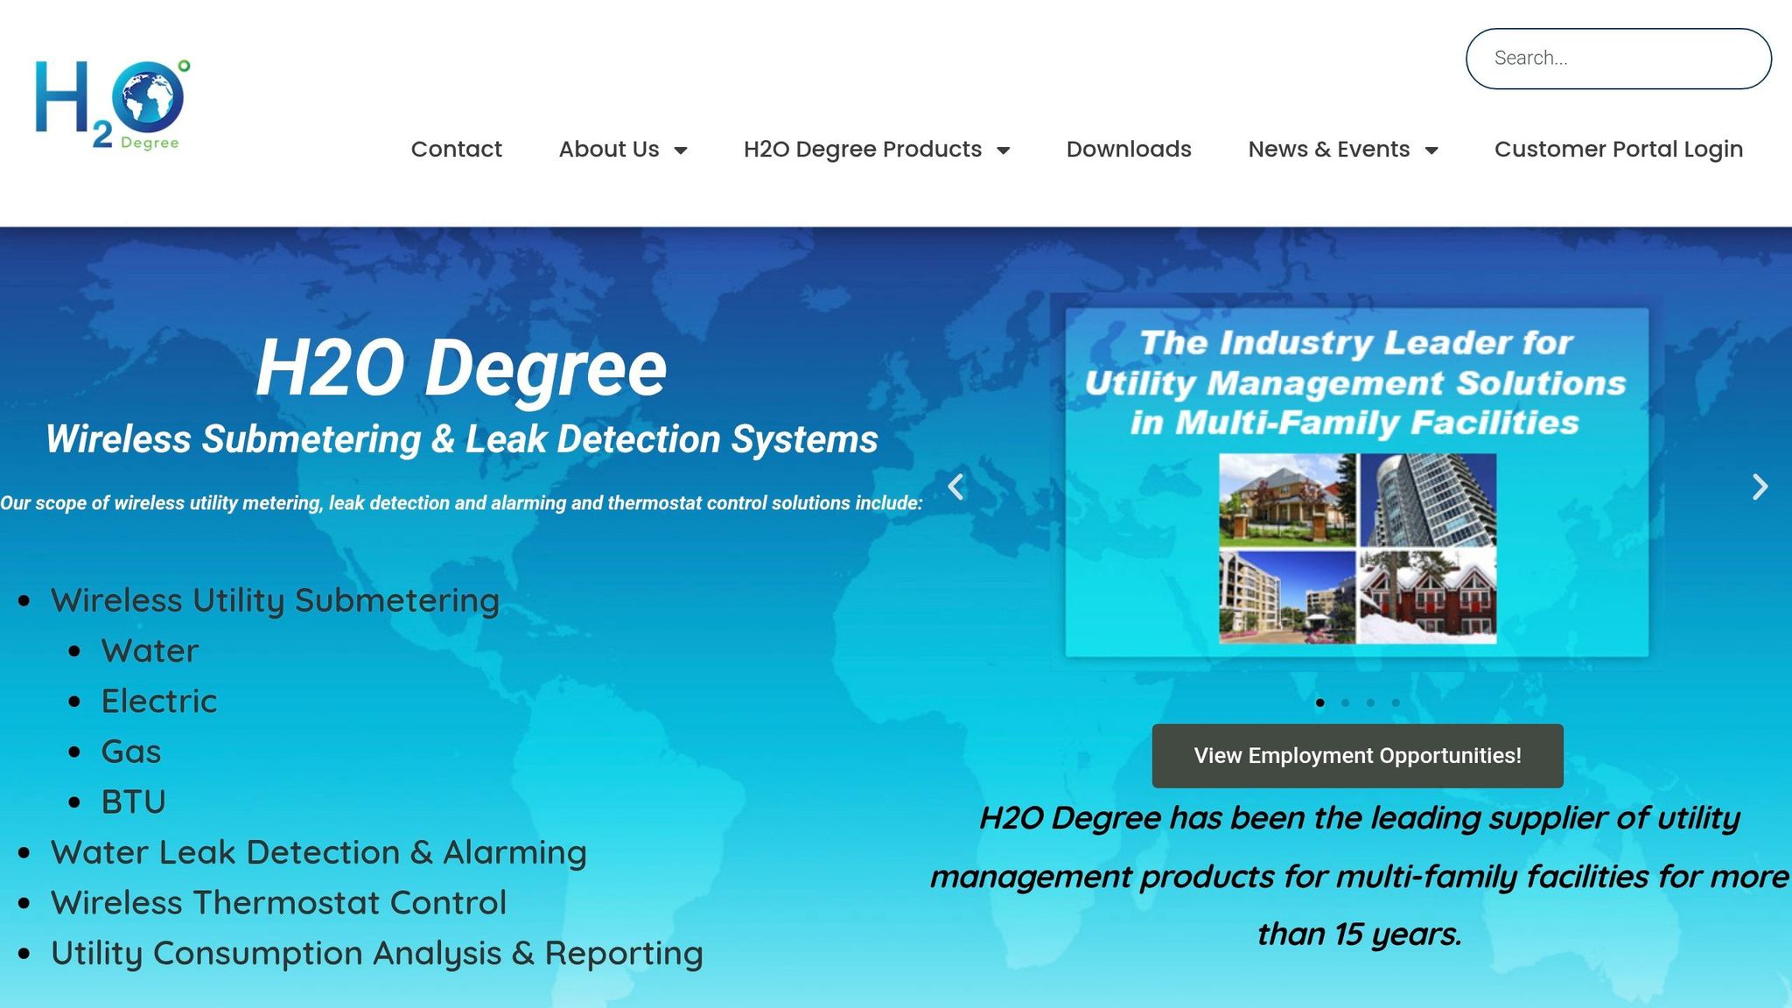Image resolution: width=1792 pixels, height=1008 pixels.
Task: Go to previous carousel slide arrow
Action: pyautogui.click(x=956, y=486)
